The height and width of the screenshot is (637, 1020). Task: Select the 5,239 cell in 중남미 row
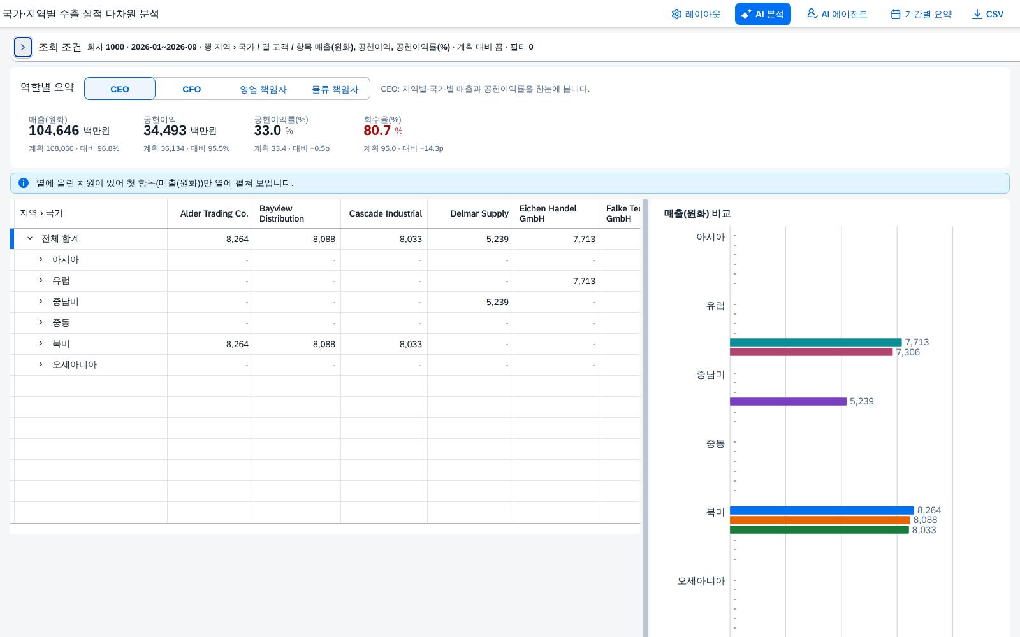(470, 302)
